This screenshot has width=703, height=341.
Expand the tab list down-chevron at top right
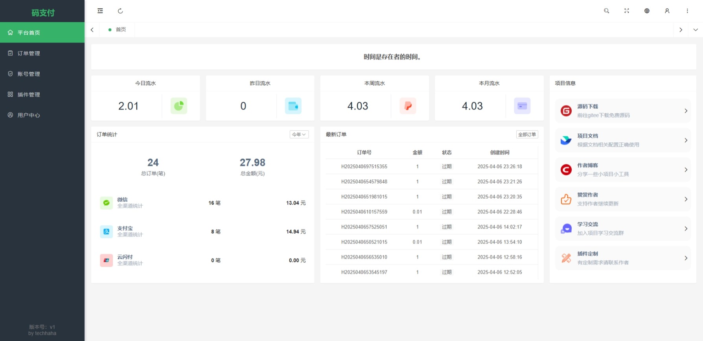695,30
